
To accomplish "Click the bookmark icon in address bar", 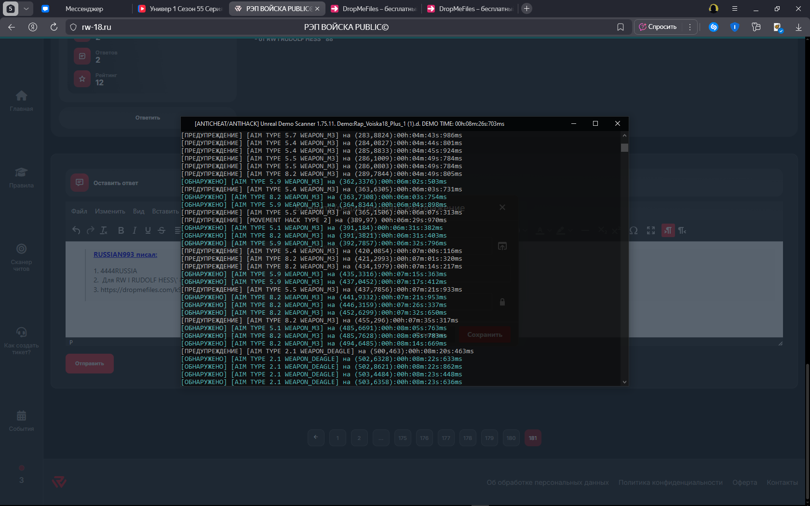I will tap(621, 27).
